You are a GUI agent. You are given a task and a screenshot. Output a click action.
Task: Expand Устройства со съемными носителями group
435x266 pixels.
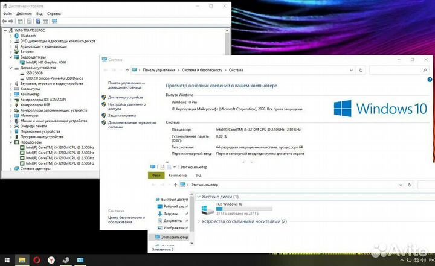199,221
